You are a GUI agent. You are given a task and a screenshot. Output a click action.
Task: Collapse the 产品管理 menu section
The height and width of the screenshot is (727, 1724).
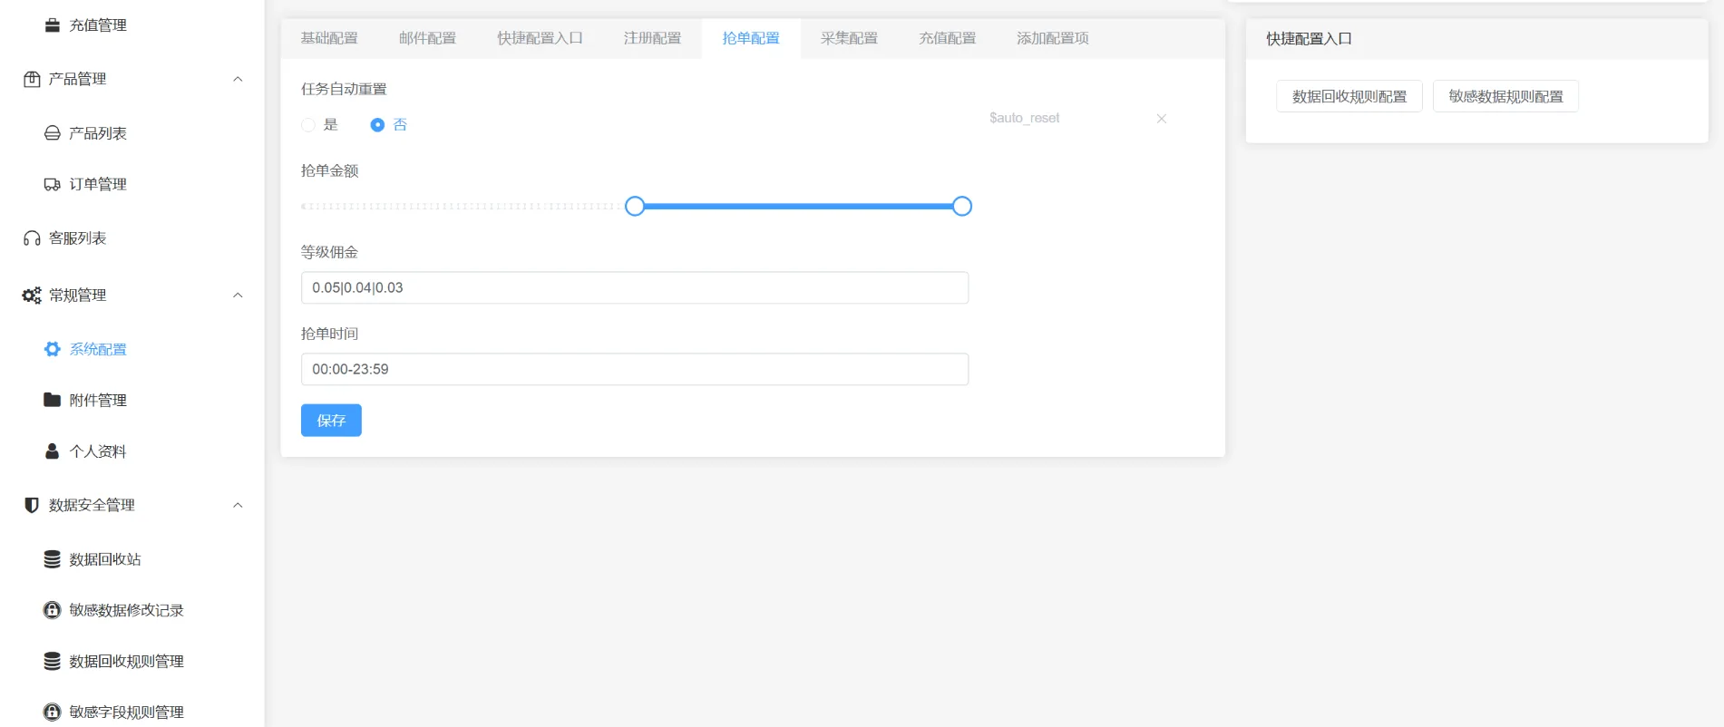(x=238, y=79)
